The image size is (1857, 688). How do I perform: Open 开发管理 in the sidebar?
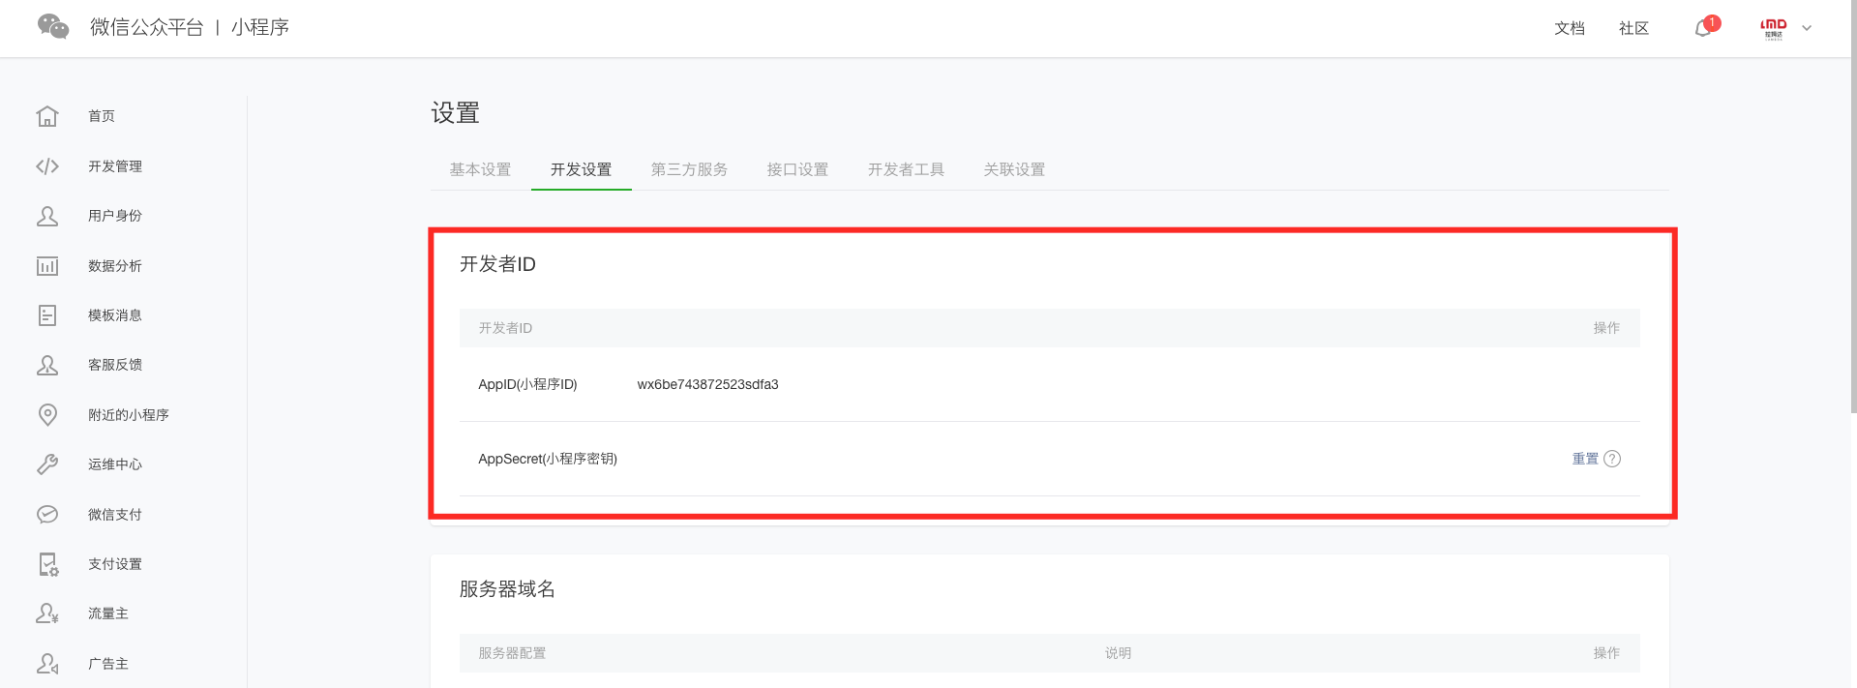pyautogui.click(x=115, y=166)
